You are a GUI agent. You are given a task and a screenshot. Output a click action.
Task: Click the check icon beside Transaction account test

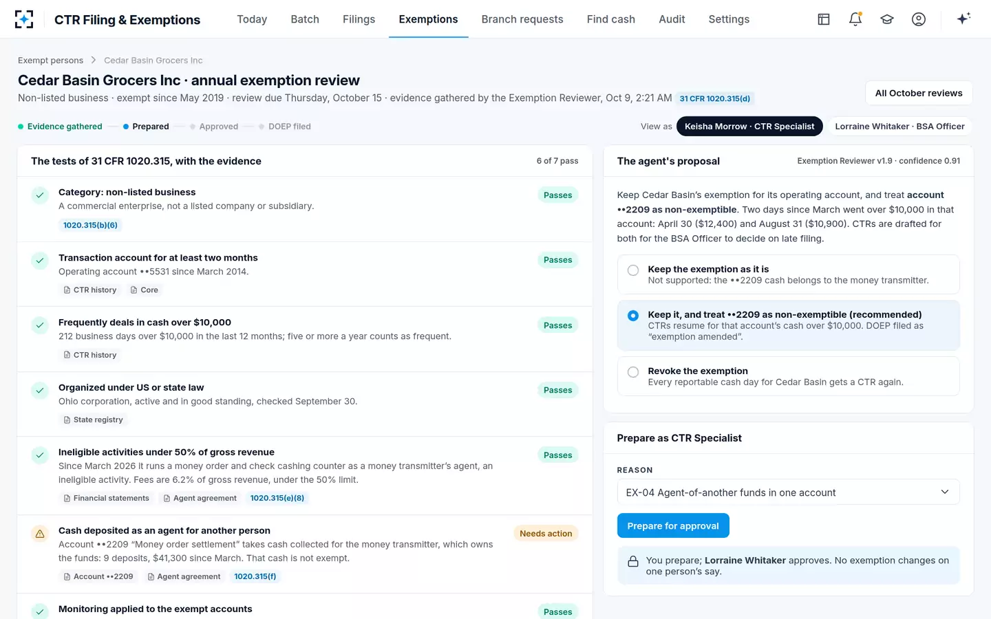point(40,261)
